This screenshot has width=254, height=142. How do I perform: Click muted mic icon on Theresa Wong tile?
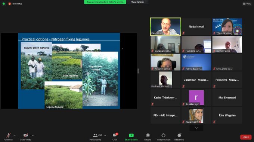[214, 33]
